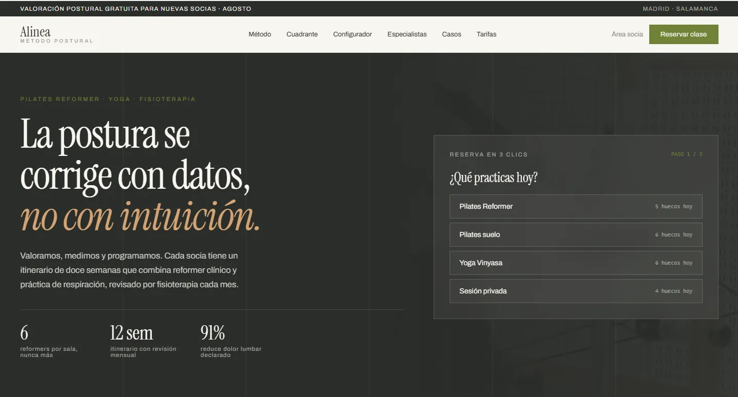Open the Configurador page
Image resolution: width=738 pixels, height=397 pixels.
(x=353, y=34)
